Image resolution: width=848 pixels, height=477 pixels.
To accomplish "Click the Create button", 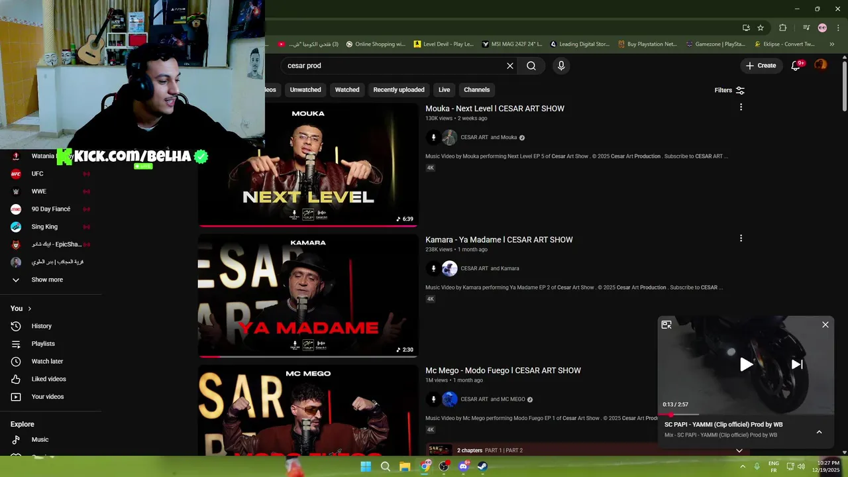I will pos(761,66).
